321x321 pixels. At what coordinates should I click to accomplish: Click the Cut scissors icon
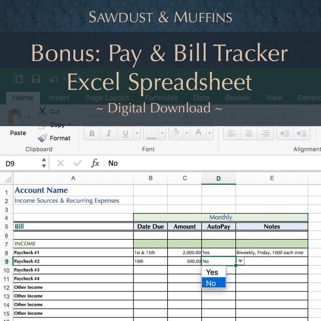click(x=42, y=112)
